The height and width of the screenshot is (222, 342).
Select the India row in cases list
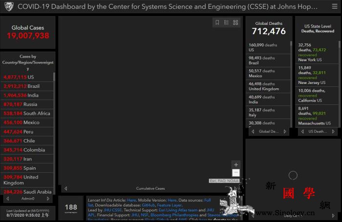(x=27, y=96)
